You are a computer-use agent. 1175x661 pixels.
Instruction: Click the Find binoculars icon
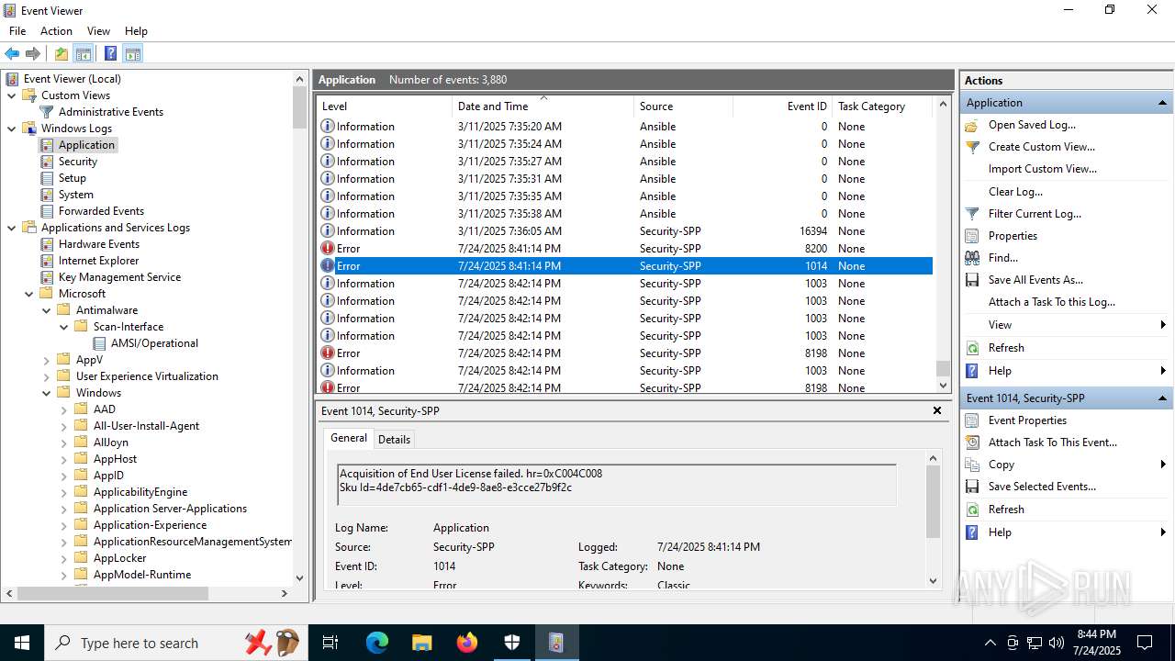click(973, 258)
